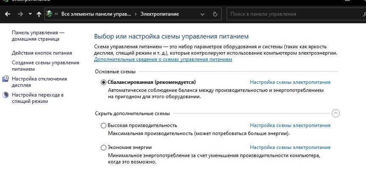Click the Forward navigation arrow
Viewport: 366px width, 177px height.
[x=20, y=14]
